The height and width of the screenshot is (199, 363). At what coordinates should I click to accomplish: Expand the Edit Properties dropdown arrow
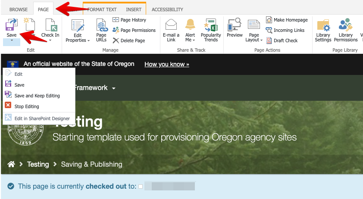[x=89, y=40]
